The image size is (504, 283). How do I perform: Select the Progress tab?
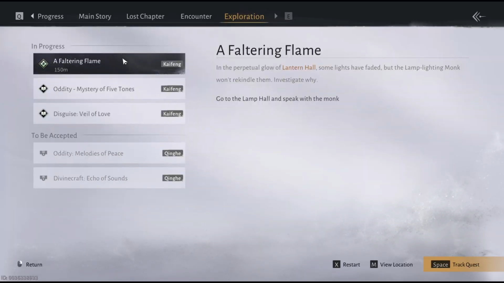click(x=51, y=16)
